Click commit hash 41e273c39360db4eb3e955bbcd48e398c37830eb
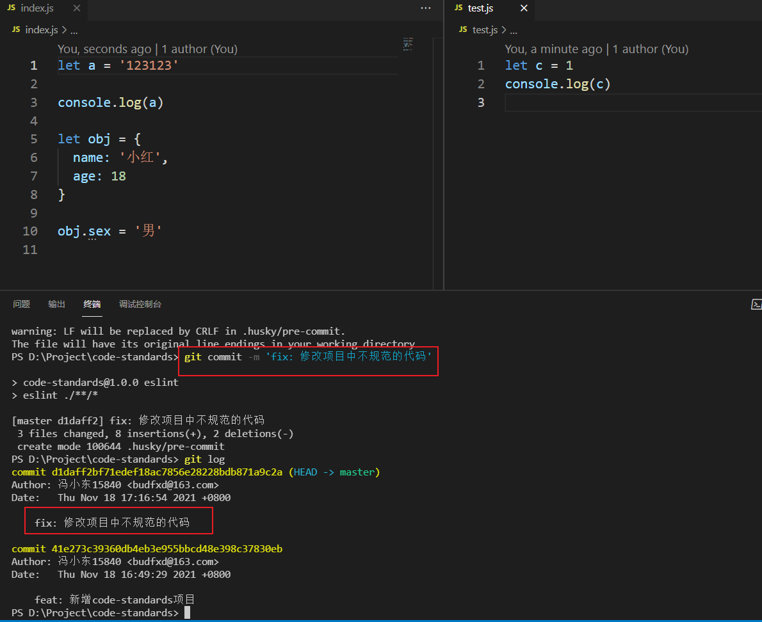Viewport: 762px width, 622px height. pos(166,548)
